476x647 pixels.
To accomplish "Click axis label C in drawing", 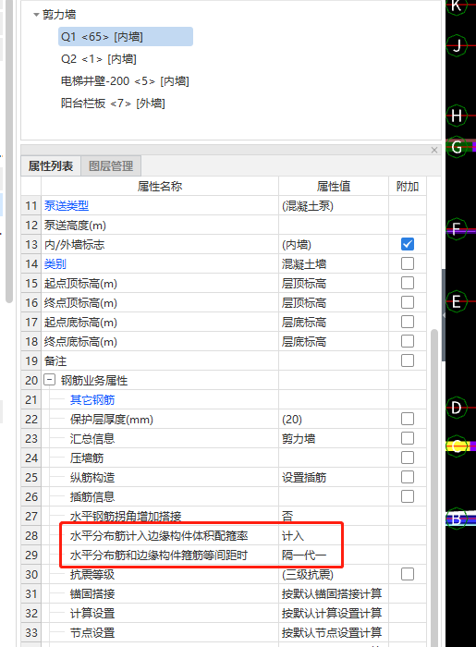I will click(x=457, y=446).
